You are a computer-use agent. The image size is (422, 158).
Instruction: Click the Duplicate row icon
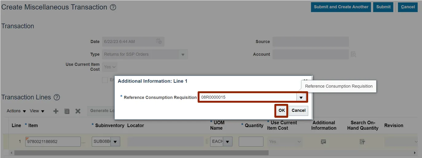(x=67, y=111)
